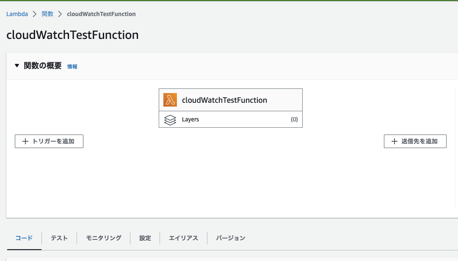
Task: Click cloudWatchTestFunction name in diagram box
Action: click(224, 100)
